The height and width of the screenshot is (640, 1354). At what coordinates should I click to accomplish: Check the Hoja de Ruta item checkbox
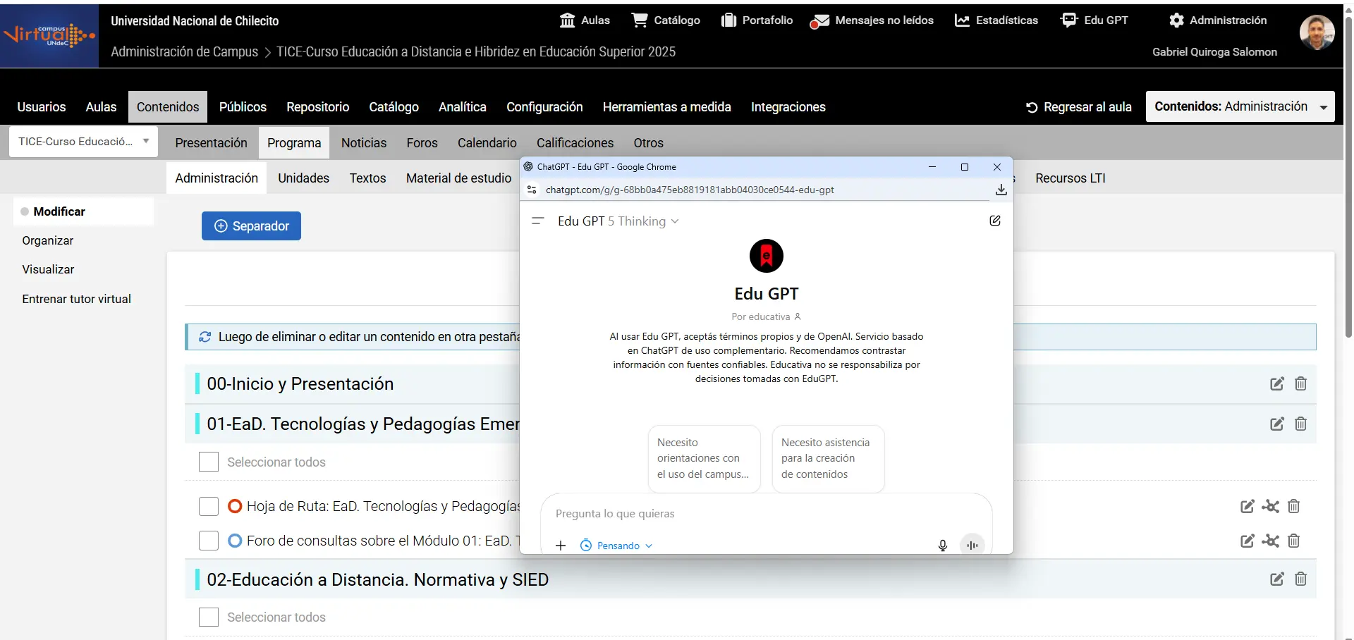pos(209,506)
